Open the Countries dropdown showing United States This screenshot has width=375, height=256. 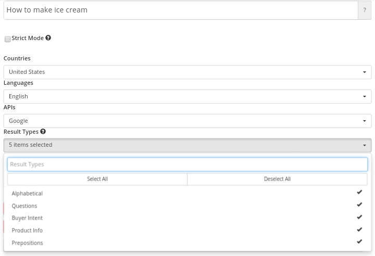pos(187,72)
